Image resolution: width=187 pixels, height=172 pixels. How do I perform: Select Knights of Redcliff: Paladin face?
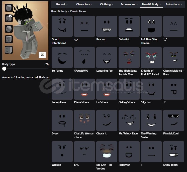click(x=151, y=58)
